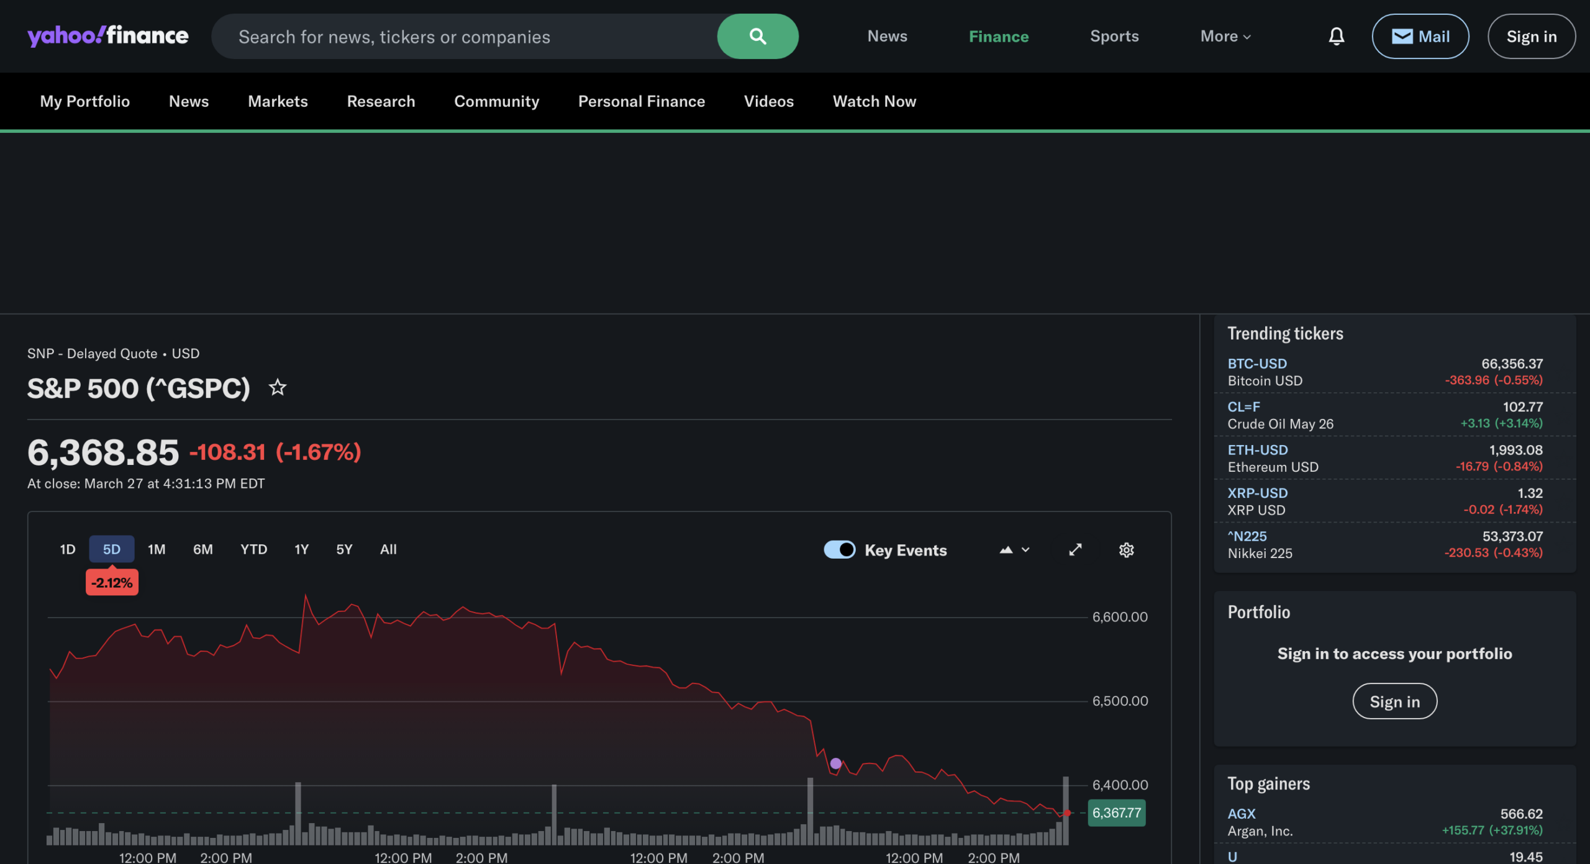Go to Research tab
This screenshot has width=1590, height=864.
(381, 101)
